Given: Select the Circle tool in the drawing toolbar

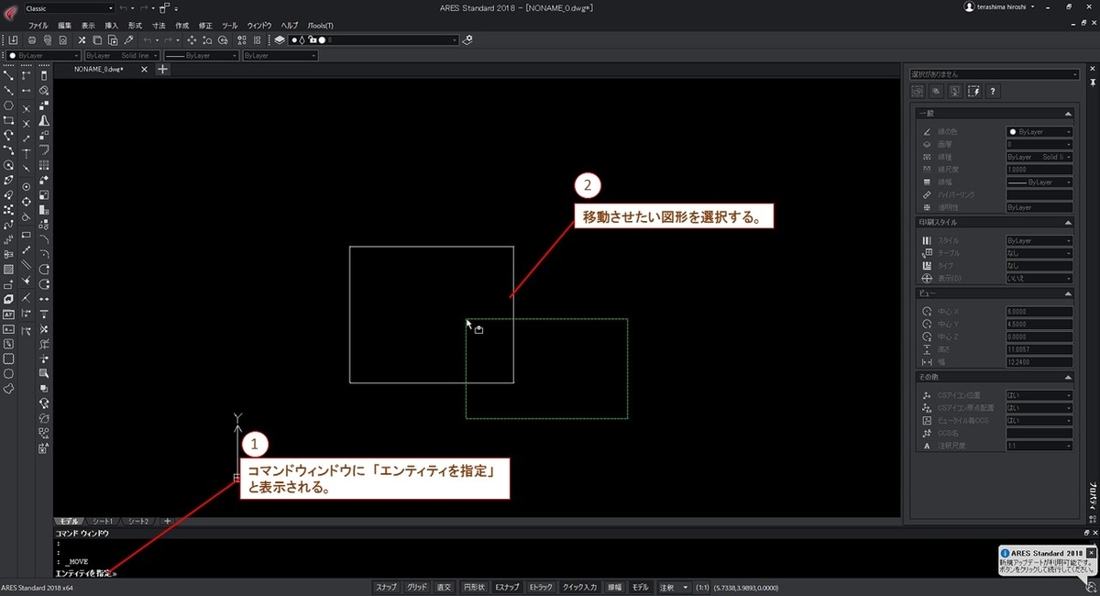Looking at the screenshot, I should tap(7, 165).
